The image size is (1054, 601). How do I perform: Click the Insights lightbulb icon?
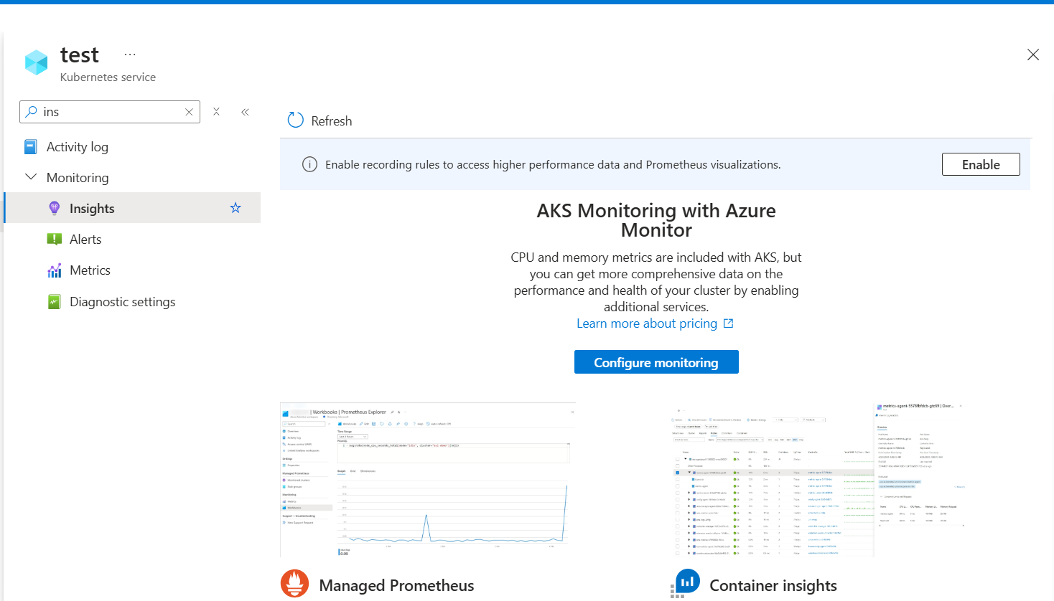(x=54, y=209)
